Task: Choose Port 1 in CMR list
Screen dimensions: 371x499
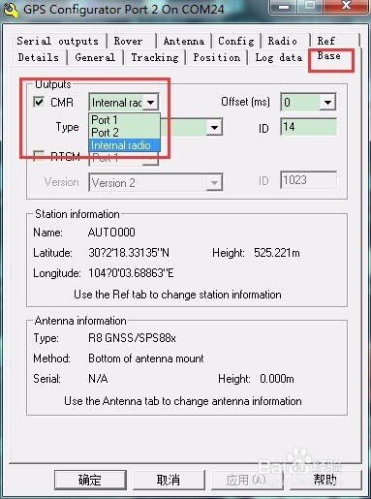Action: pos(124,120)
